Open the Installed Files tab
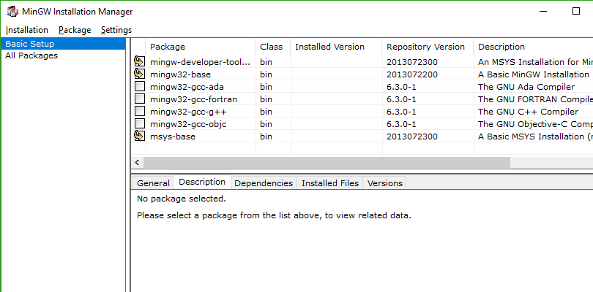Viewport: 593px width, 292px height. pos(330,183)
